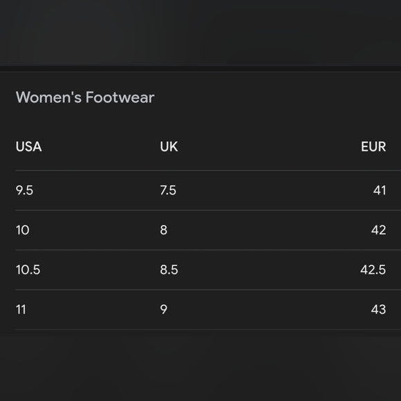This screenshot has width=401, height=401.
Task: Click the EUR size 41 cell
Action: pyautogui.click(x=380, y=190)
